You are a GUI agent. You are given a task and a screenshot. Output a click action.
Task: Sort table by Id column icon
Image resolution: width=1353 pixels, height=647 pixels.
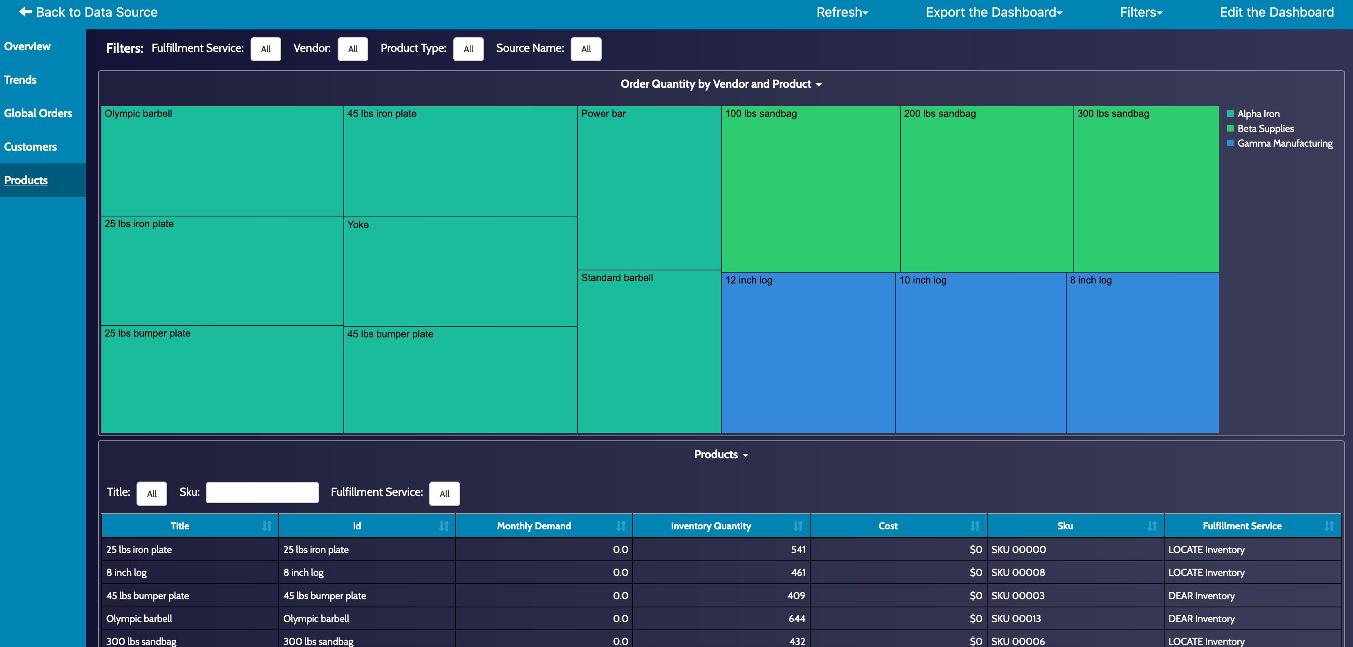pyautogui.click(x=444, y=526)
